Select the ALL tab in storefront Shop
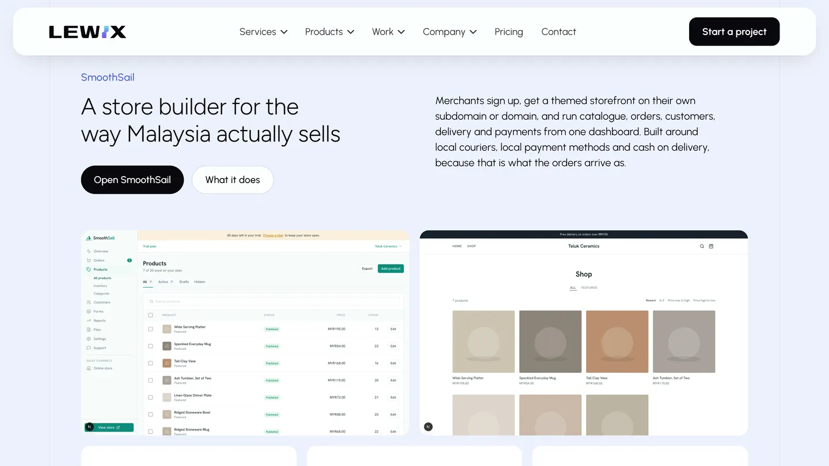Image resolution: width=829 pixels, height=466 pixels. [x=573, y=288]
